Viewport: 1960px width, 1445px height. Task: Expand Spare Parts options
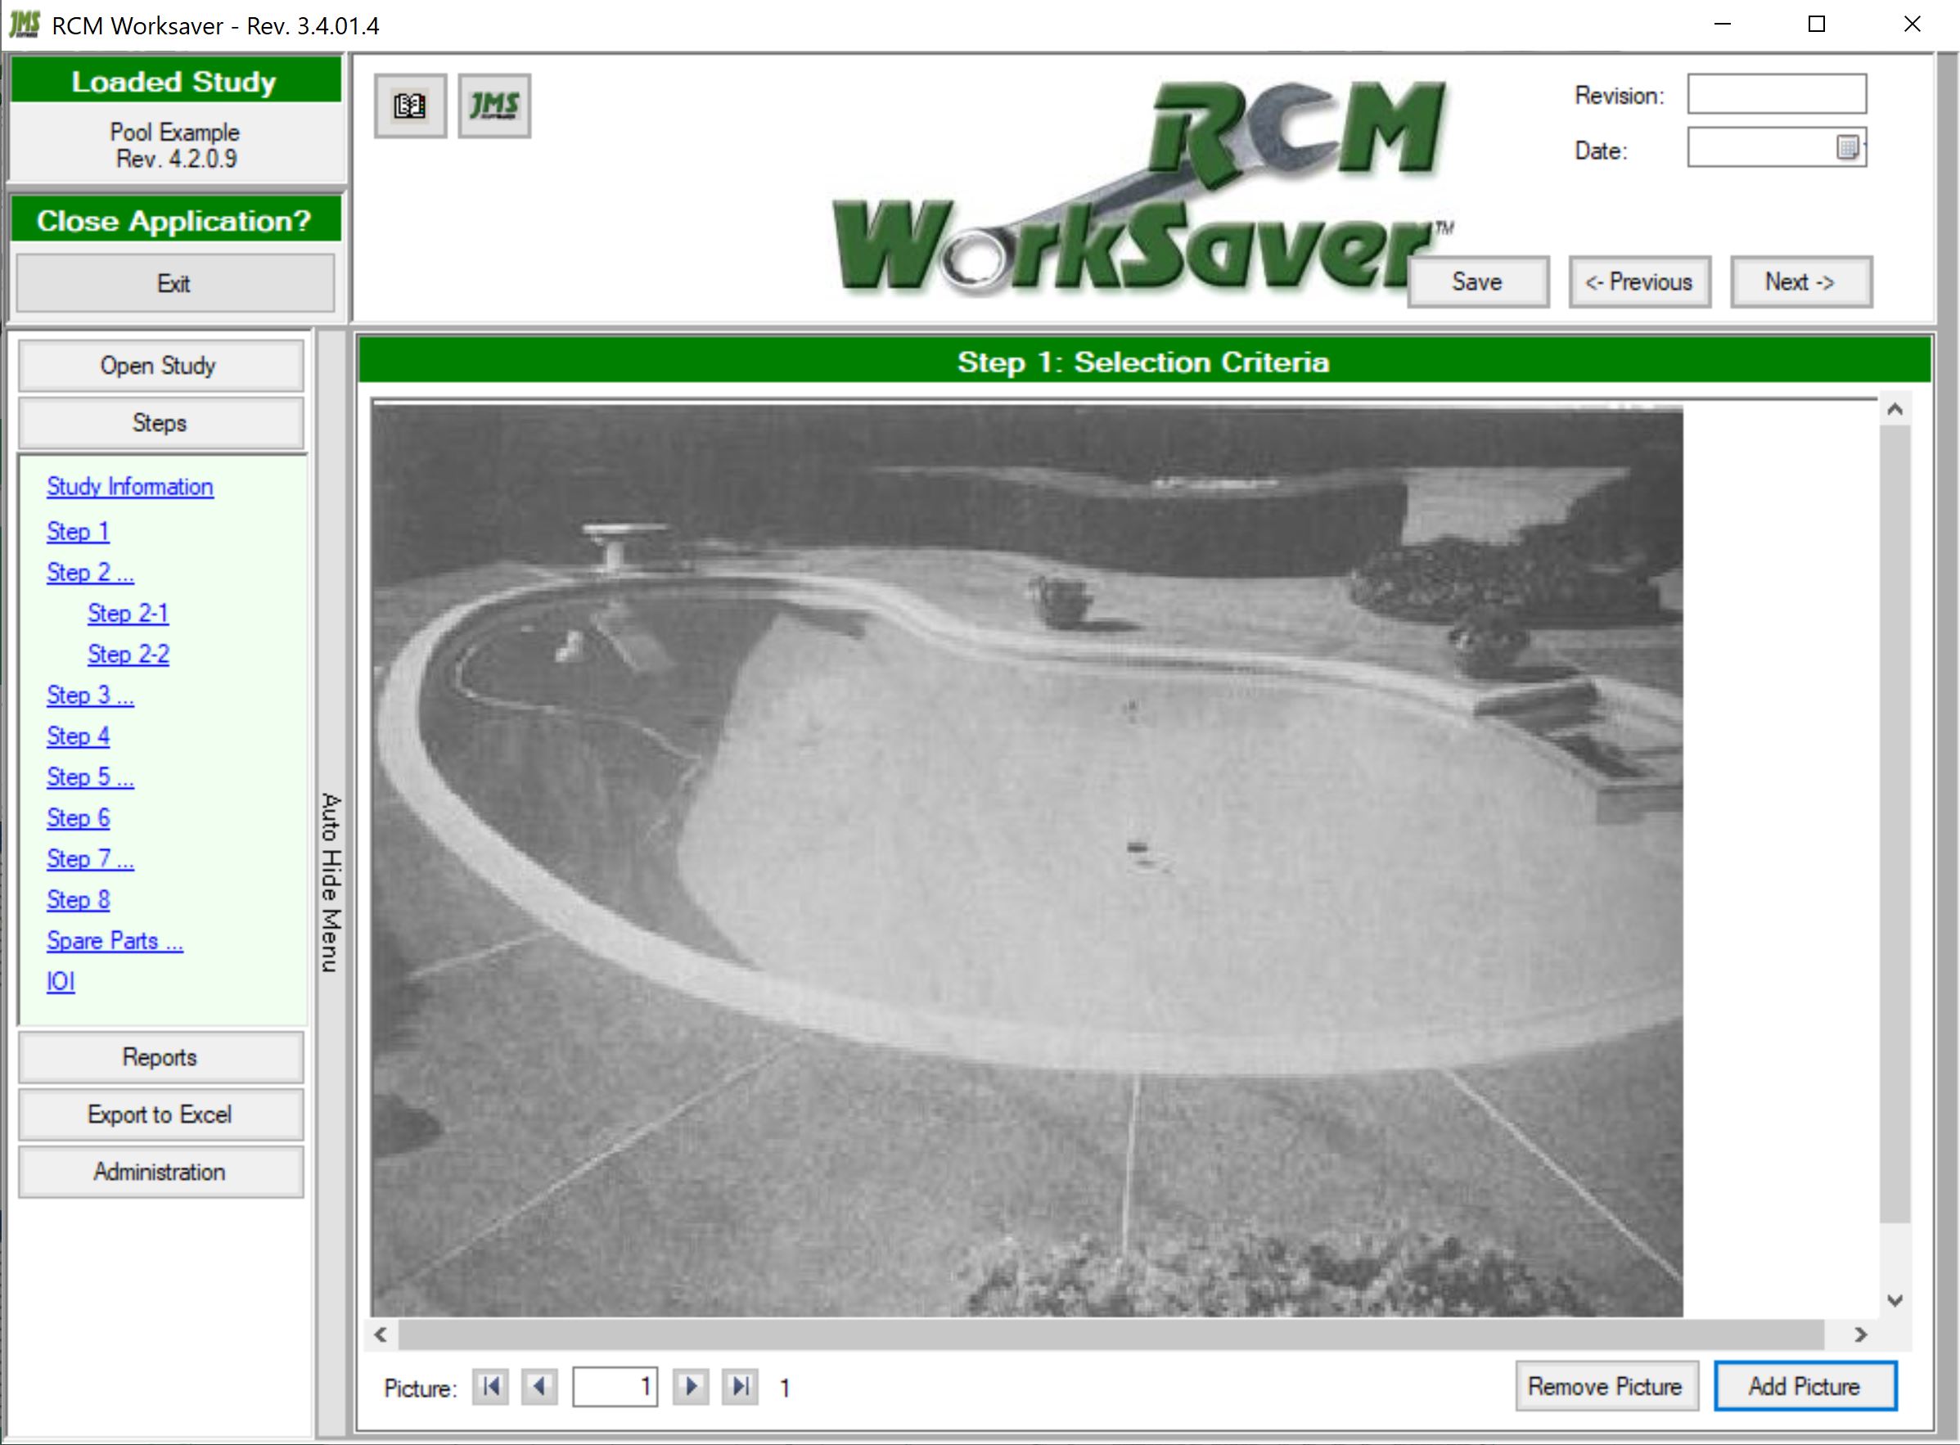click(114, 940)
